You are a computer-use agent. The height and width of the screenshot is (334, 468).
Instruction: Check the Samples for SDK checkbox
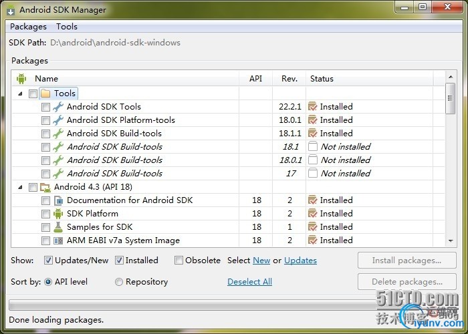pyautogui.click(x=45, y=228)
